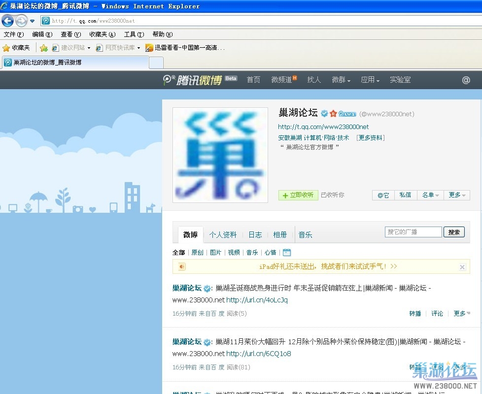Click the 搜索 button
Screen dimensions: 482x394
[454, 232]
